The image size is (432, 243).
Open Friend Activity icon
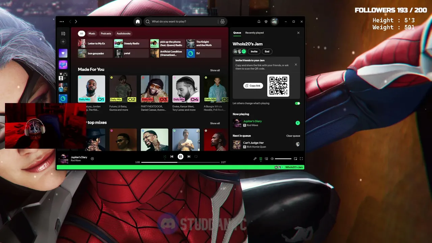pyautogui.click(x=266, y=22)
